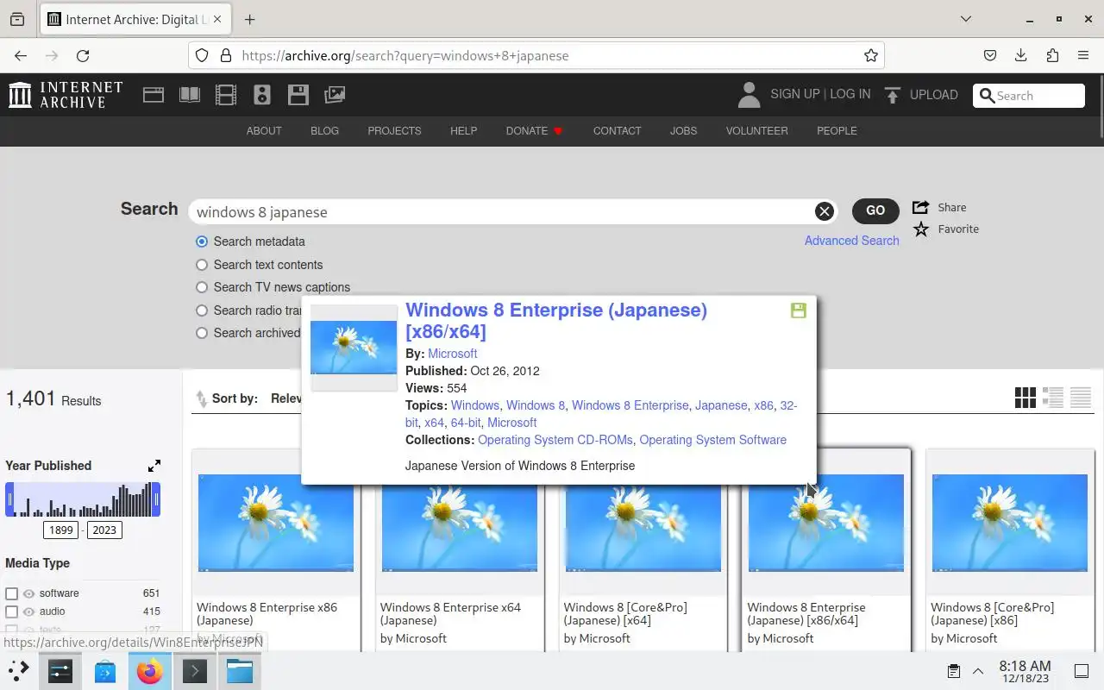The width and height of the screenshot is (1104, 690).
Task: Select Search archived web sites radio button
Action: [x=202, y=333]
